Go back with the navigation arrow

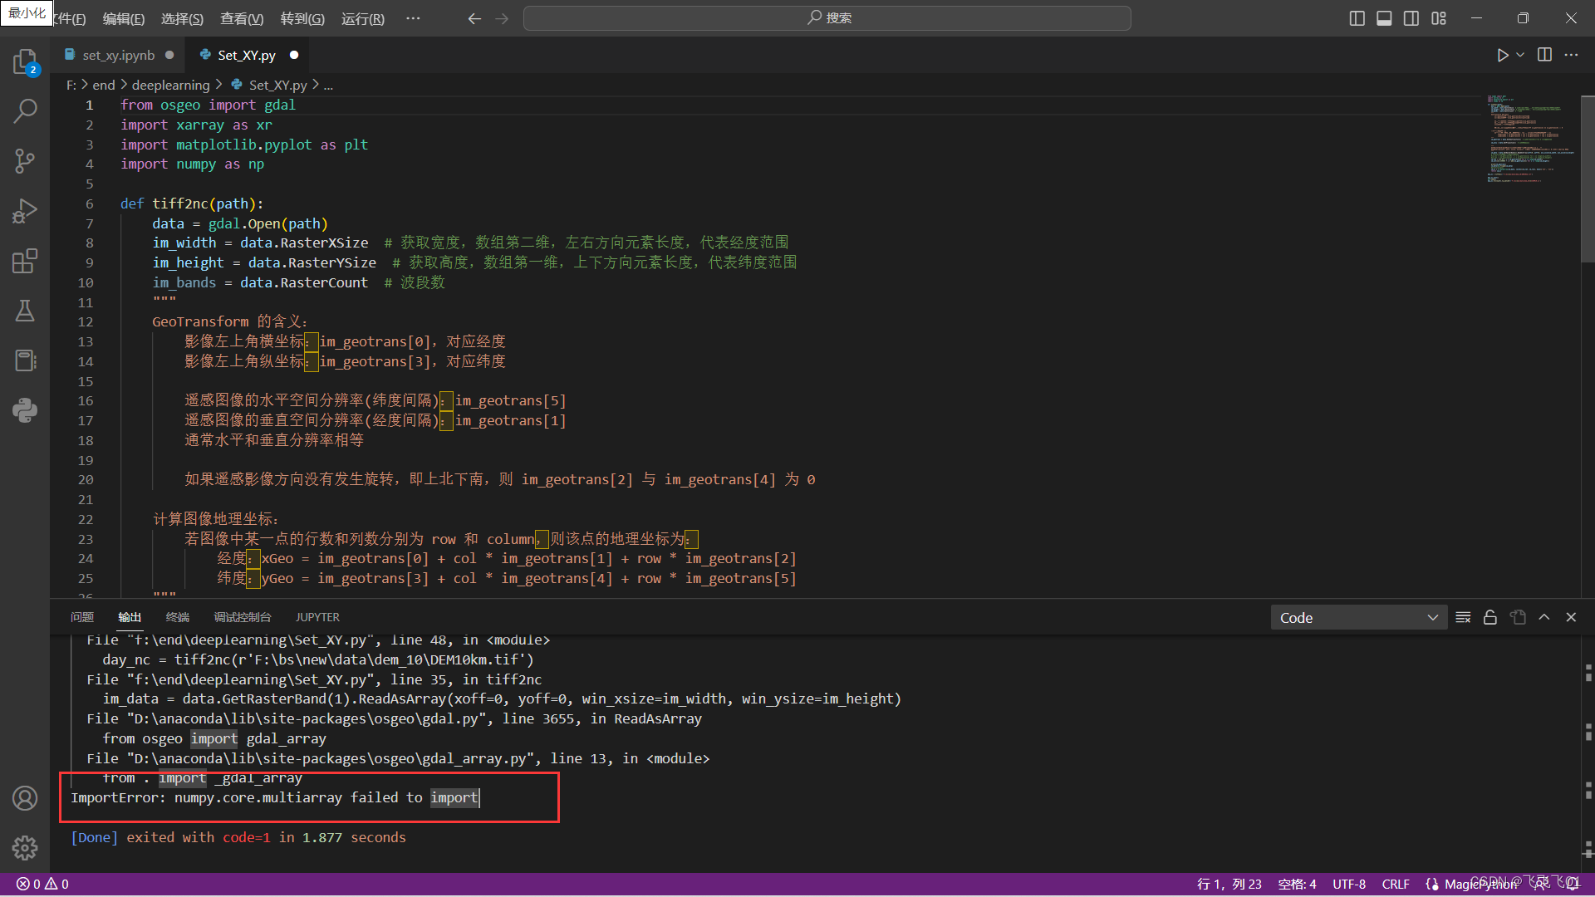[474, 18]
